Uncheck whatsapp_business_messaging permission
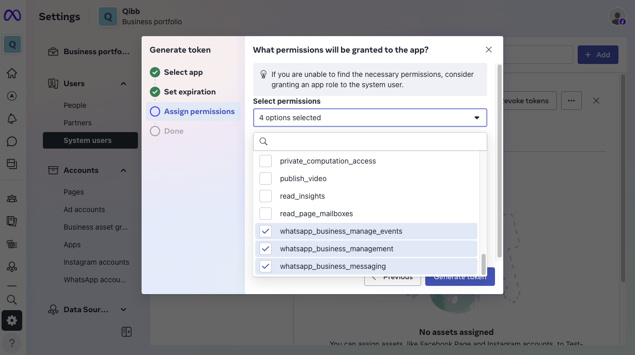The image size is (635, 355). coord(265,266)
